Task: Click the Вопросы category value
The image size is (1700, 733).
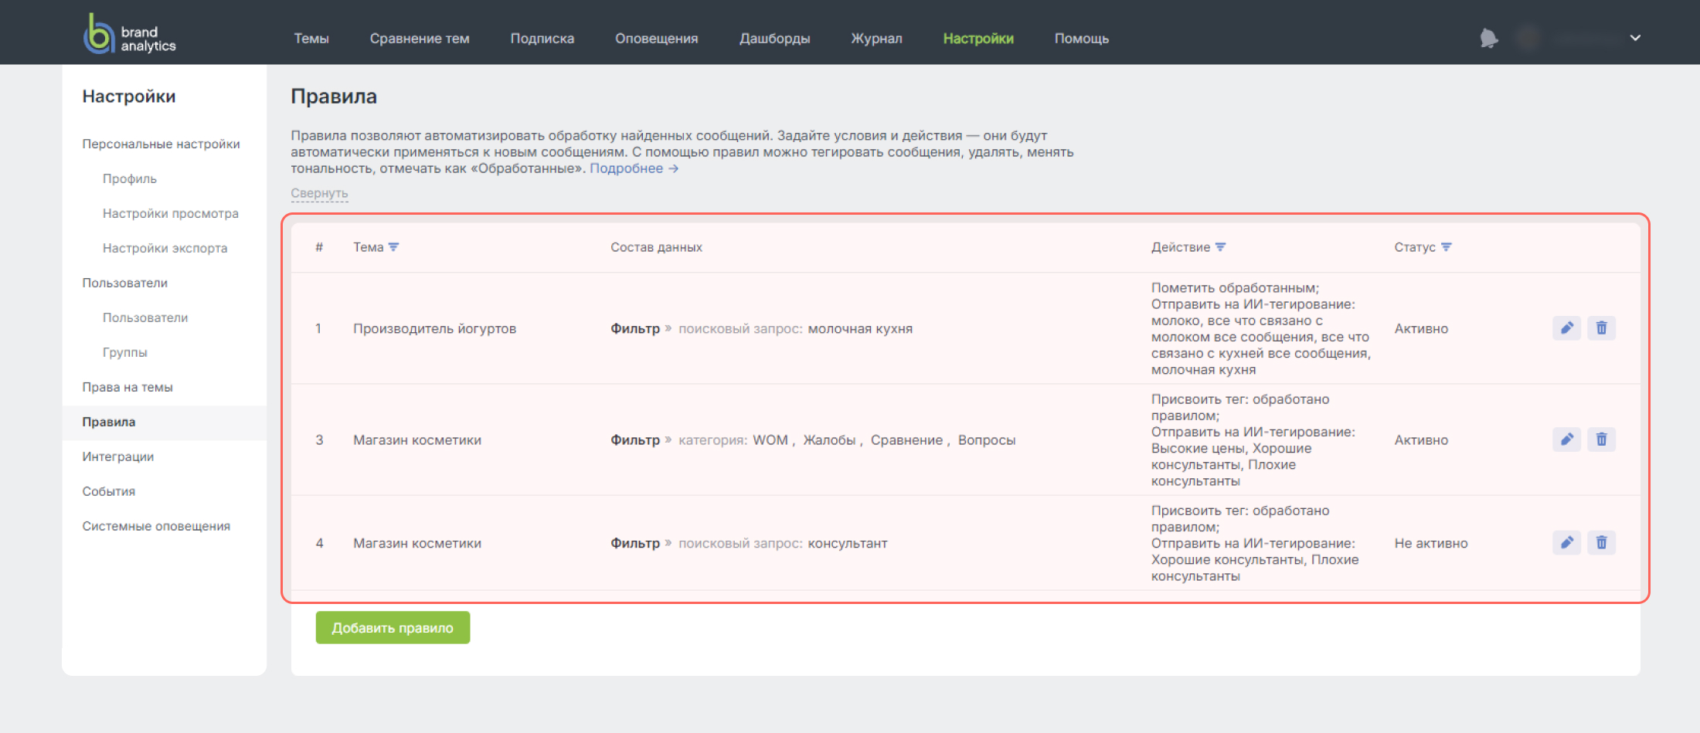Action: point(987,439)
